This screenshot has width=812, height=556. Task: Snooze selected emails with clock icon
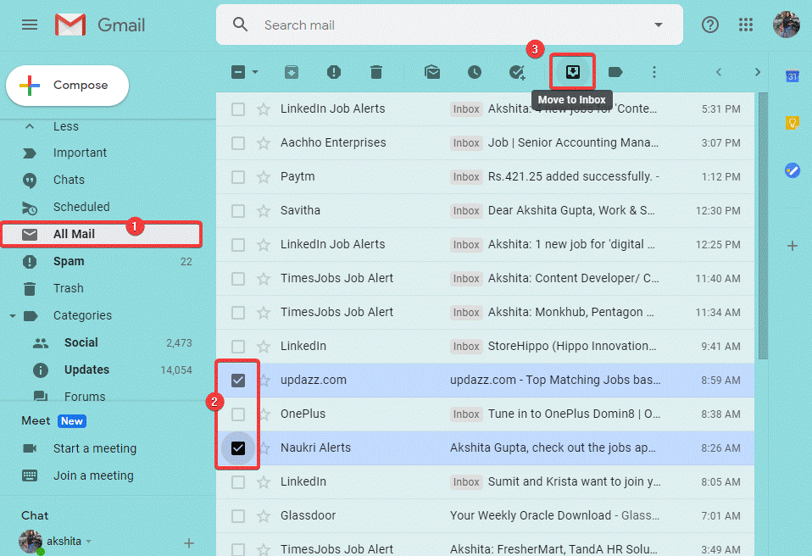point(475,72)
